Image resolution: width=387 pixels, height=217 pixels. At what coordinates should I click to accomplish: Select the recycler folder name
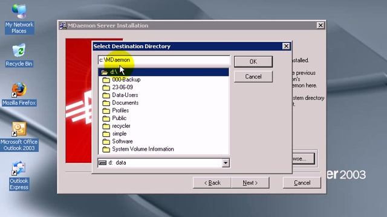click(x=121, y=126)
